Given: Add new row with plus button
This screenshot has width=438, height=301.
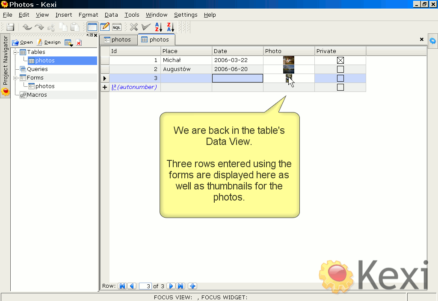Looking at the screenshot, I should (x=192, y=286).
